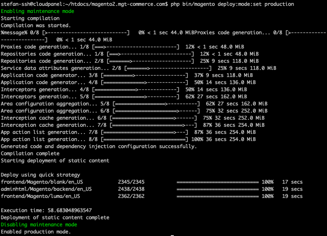Click the '62% 27 secs 162.0 MiB' status of Interceptors generation
This screenshot has height=236, width=327.
(x=216, y=97)
